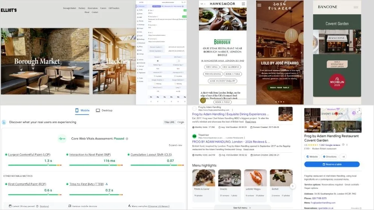
Task: Click the help icon beside Latest 28-day period
Action: (x=37, y=206)
